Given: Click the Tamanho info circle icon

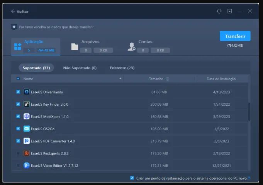Looking at the screenshot, I should click(167, 79).
